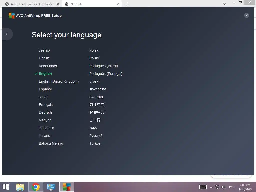This screenshot has width=256, height=192.
Task: Open network status tray icon
Action: click(x=217, y=187)
